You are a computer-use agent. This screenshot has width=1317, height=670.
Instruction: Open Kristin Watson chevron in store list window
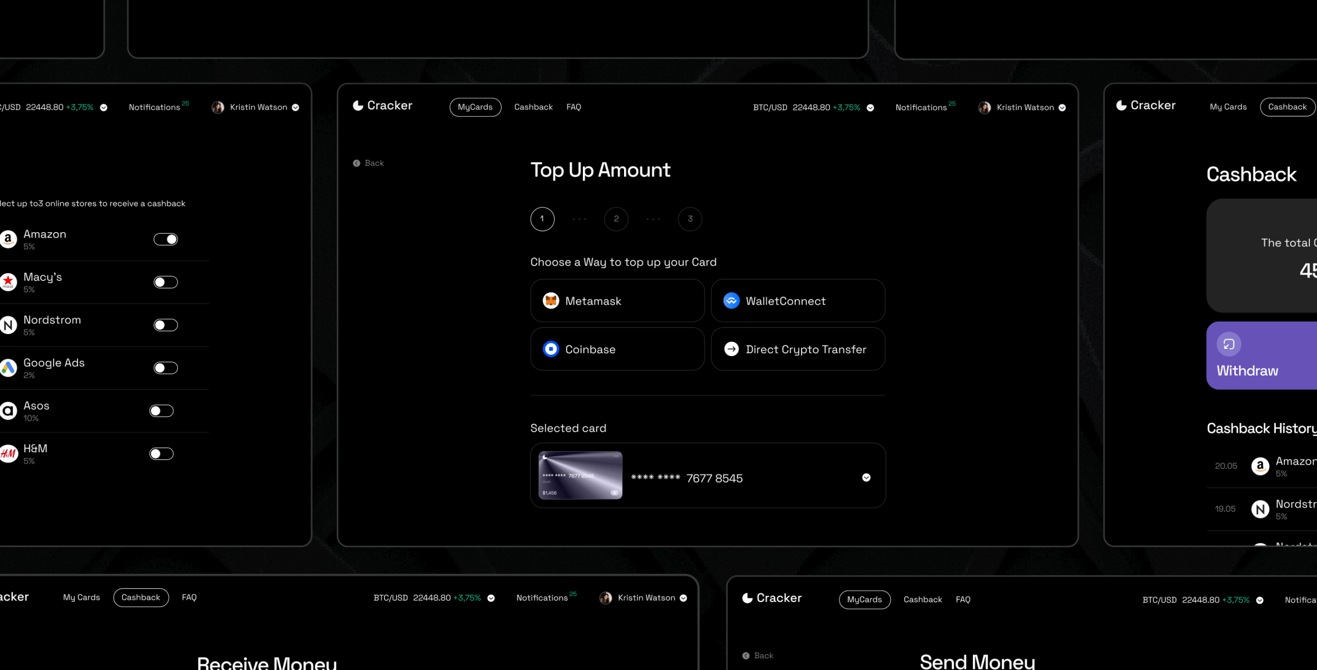[x=296, y=108]
